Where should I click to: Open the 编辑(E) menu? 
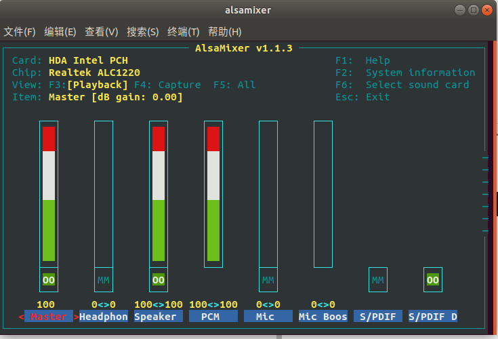click(60, 32)
